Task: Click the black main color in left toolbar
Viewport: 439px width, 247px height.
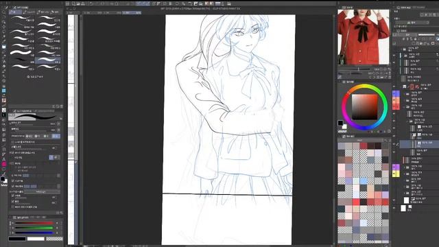Action: [x=3, y=178]
